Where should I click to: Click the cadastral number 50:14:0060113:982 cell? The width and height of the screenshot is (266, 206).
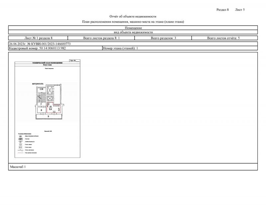pyautogui.click(x=55, y=48)
